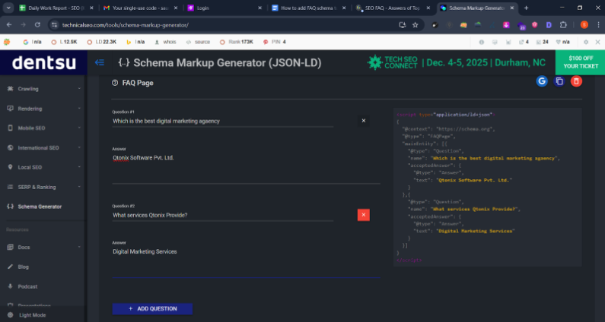Copy the generated JSON-LD markup

(x=559, y=81)
